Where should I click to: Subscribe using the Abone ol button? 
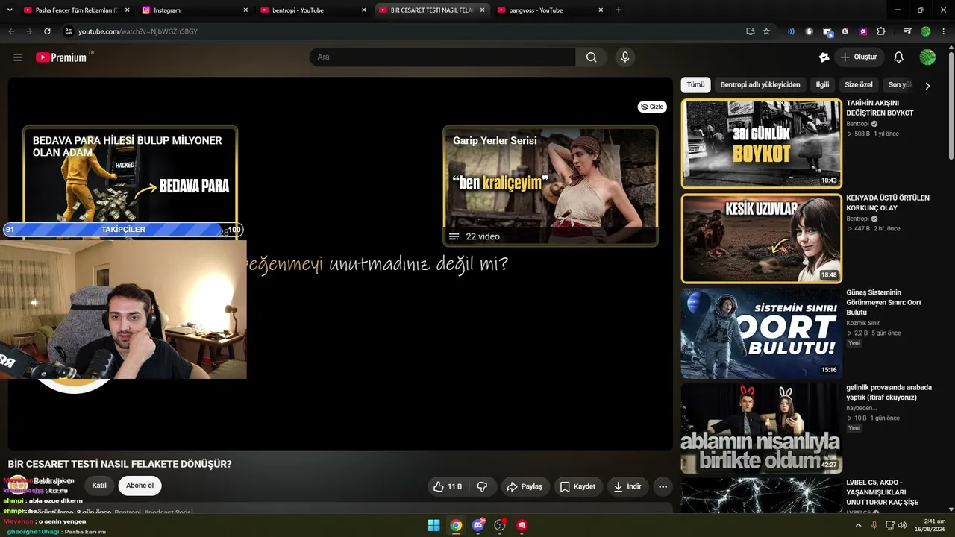click(x=140, y=486)
